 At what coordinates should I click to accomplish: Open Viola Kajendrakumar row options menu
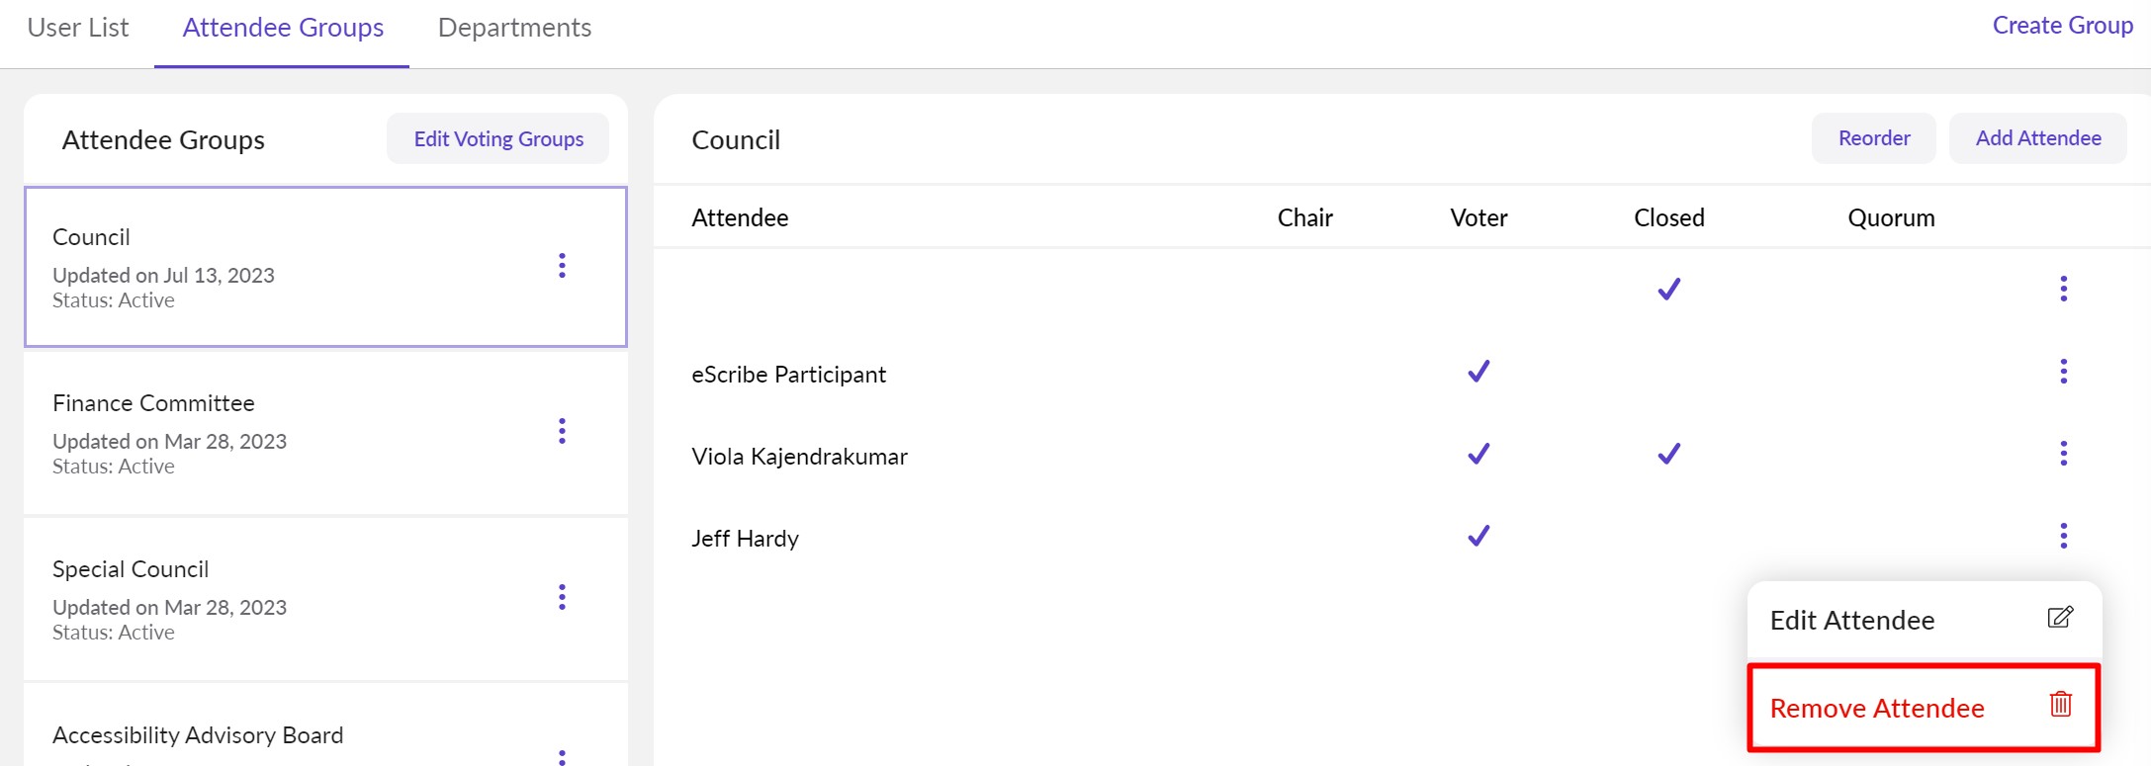[2063, 454]
